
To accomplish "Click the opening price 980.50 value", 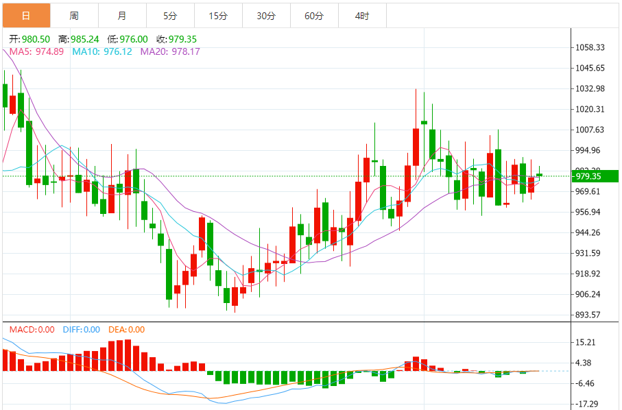I will click(x=36, y=39).
